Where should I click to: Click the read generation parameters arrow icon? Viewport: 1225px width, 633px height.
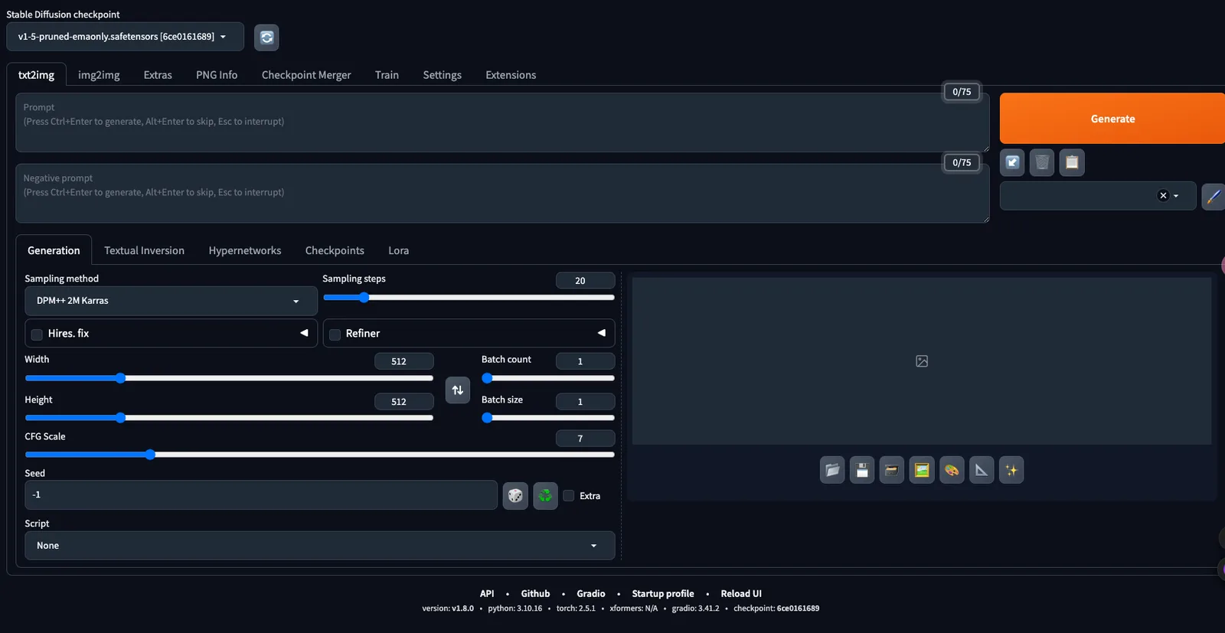pyautogui.click(x=1012, y=162)
